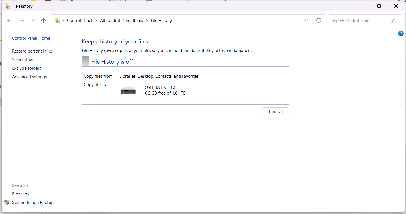Open Exclude folders link
The width and height of the screenshot is (406, 214).
(26, 68)
